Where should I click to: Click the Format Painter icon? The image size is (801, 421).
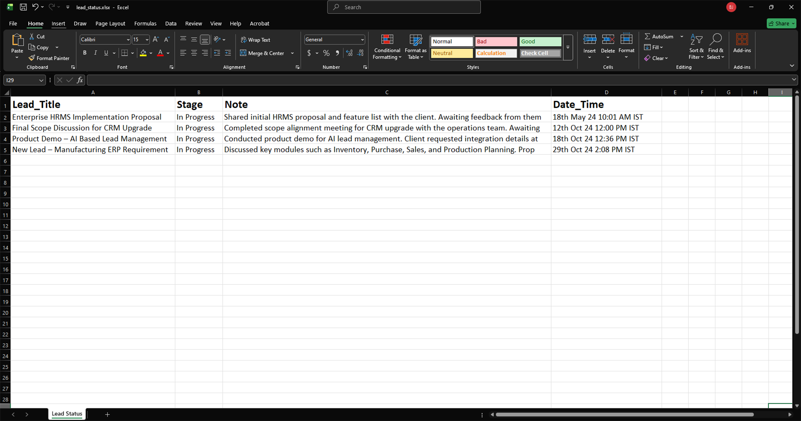tap(32, 58)
